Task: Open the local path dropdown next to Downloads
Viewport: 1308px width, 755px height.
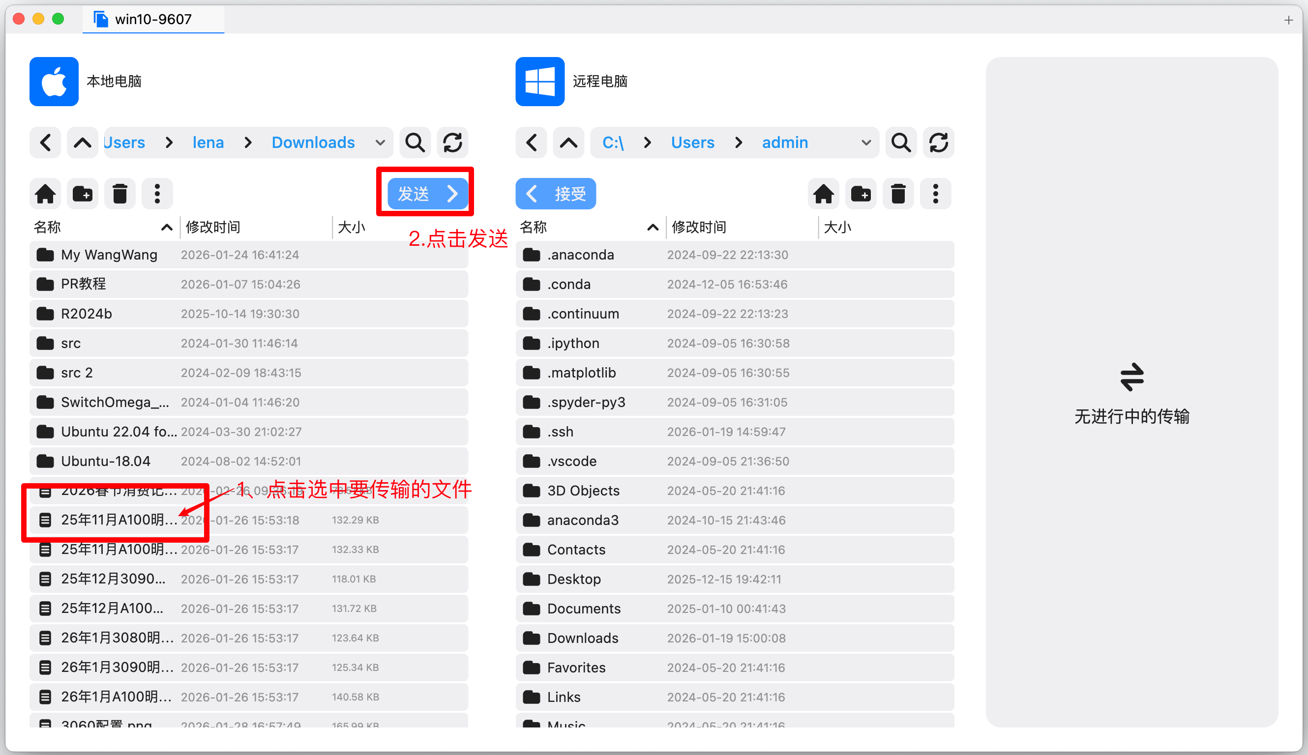Action: [x=380, y=143]
